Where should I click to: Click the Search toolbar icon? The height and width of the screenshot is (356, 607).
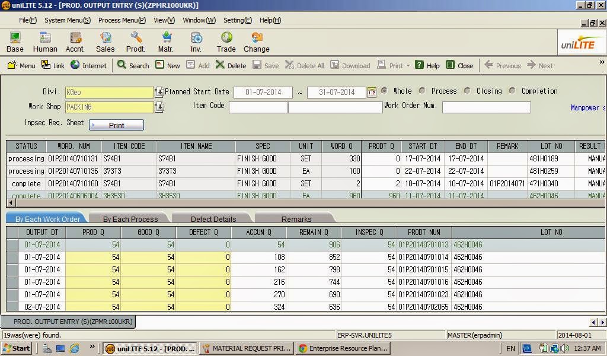click(x=133, y=65)
